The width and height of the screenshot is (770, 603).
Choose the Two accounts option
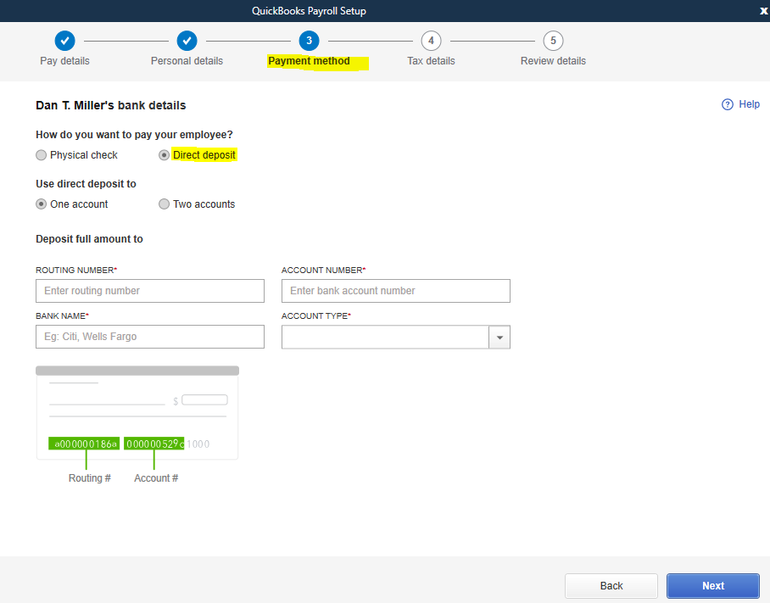164,204
